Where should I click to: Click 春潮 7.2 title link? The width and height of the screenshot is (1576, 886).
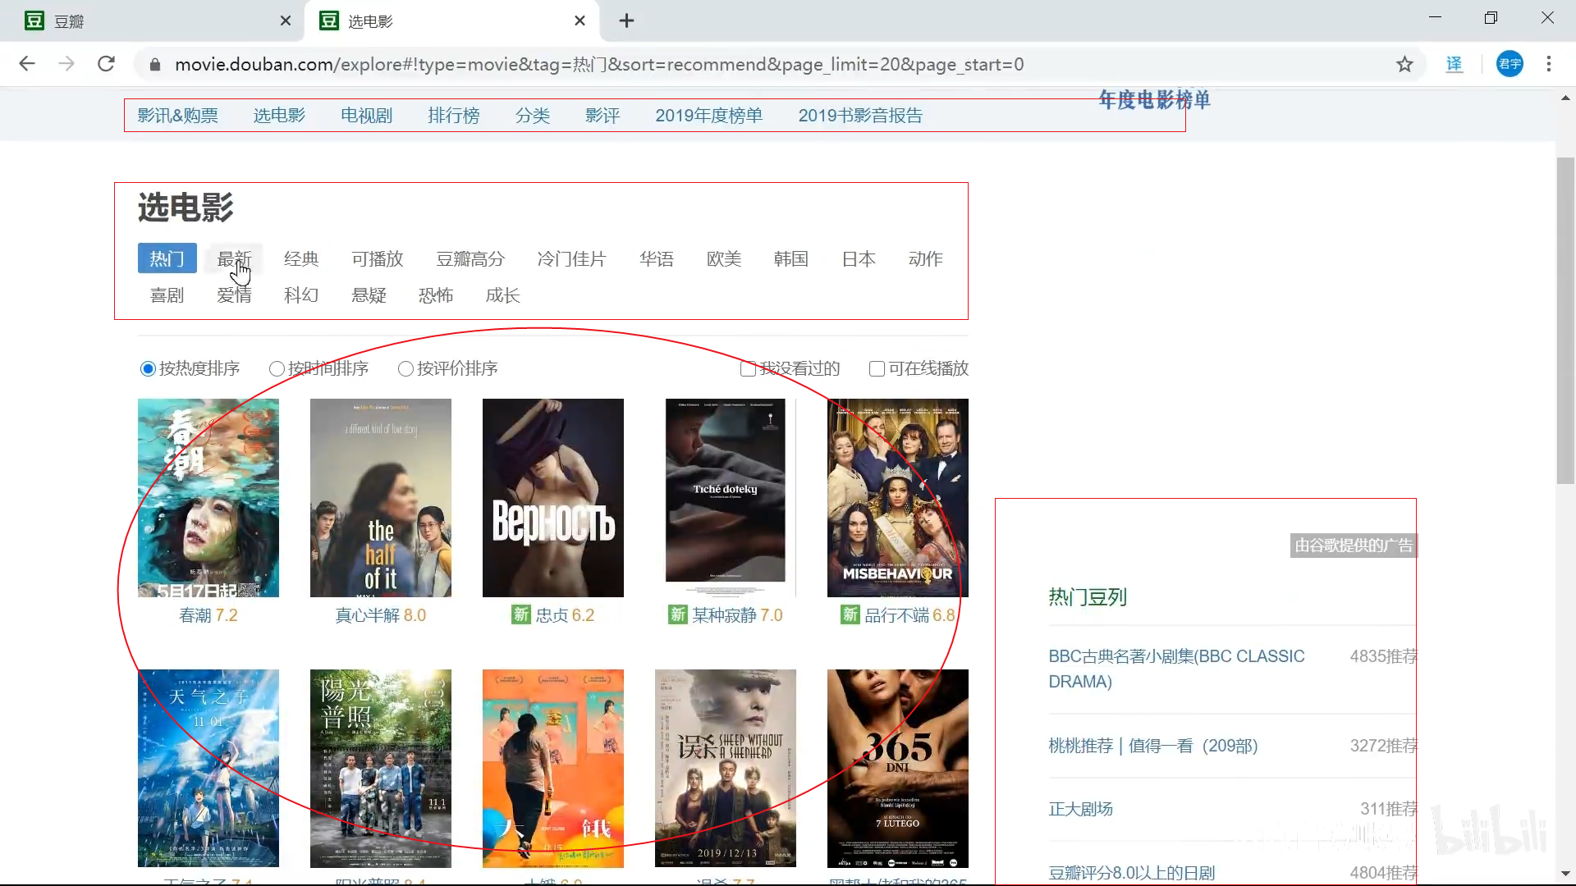coord(208,615)
